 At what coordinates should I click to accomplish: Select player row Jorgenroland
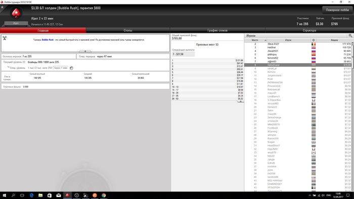click(298, 75)
